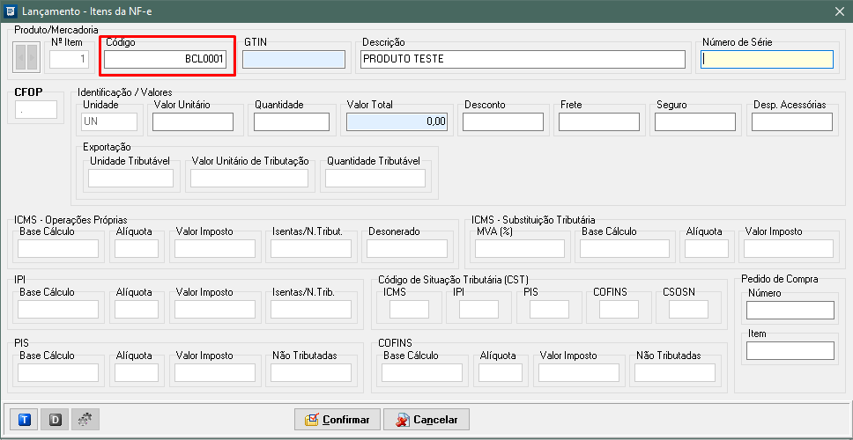
Task: Click the Valor Unitário field
Action: coord(192,122)
